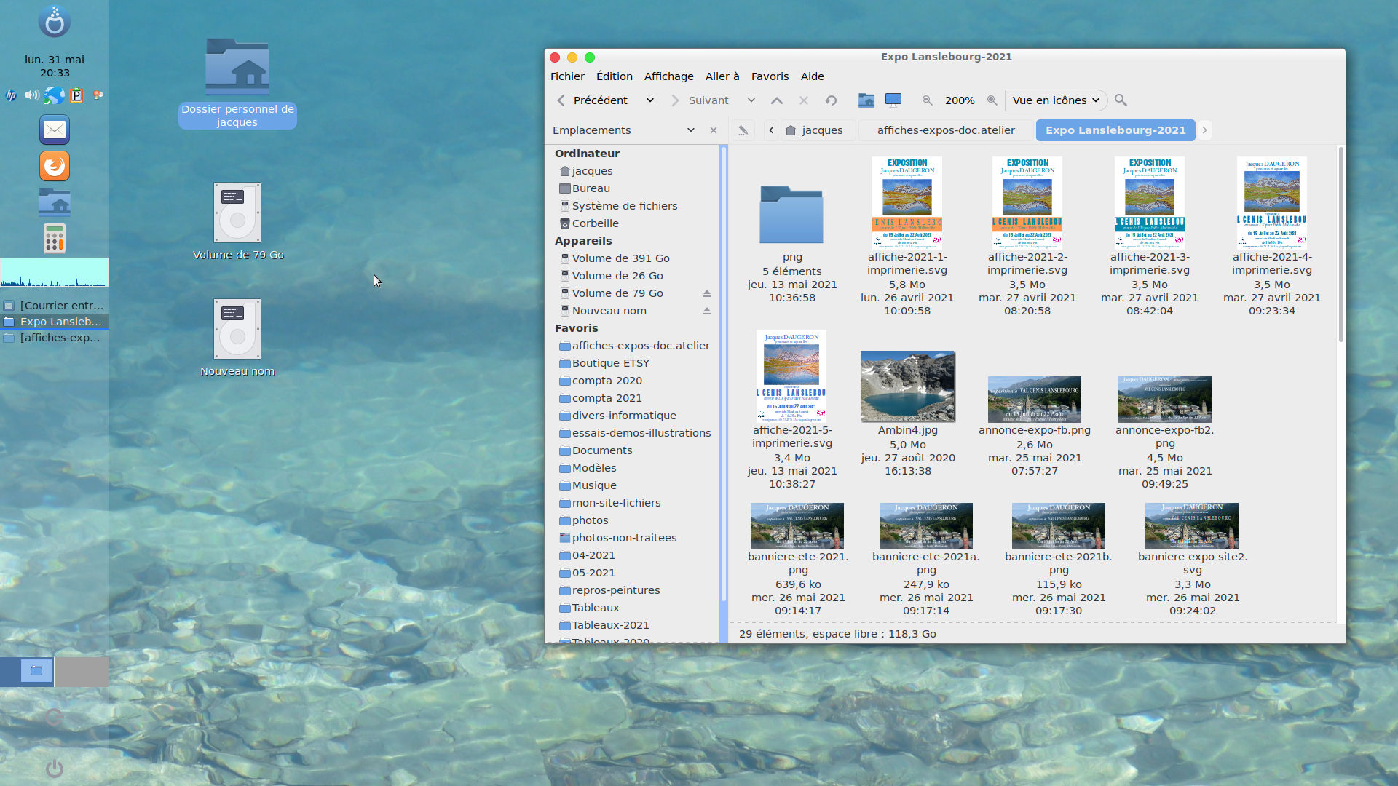Select Ambin4.jpg image file
Screen dimensions: 1398x786
click(x=907, y=386)
